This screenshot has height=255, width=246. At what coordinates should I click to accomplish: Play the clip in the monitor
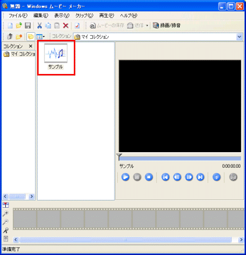125,177
